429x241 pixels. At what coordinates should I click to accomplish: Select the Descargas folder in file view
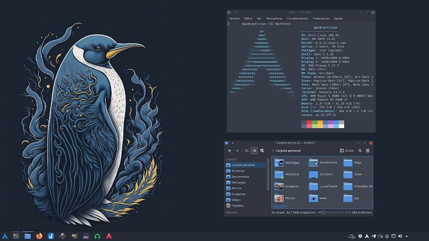287,162
